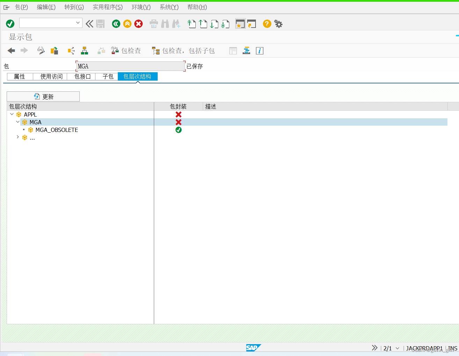Screen dimensions: 459x356
Task: Open the 系统(Y) menu
Action: pyautogui.click(x=169, y=7)
